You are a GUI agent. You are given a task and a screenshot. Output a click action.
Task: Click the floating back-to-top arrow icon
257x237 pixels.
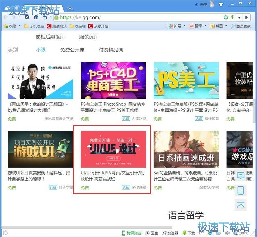(241, 205)
